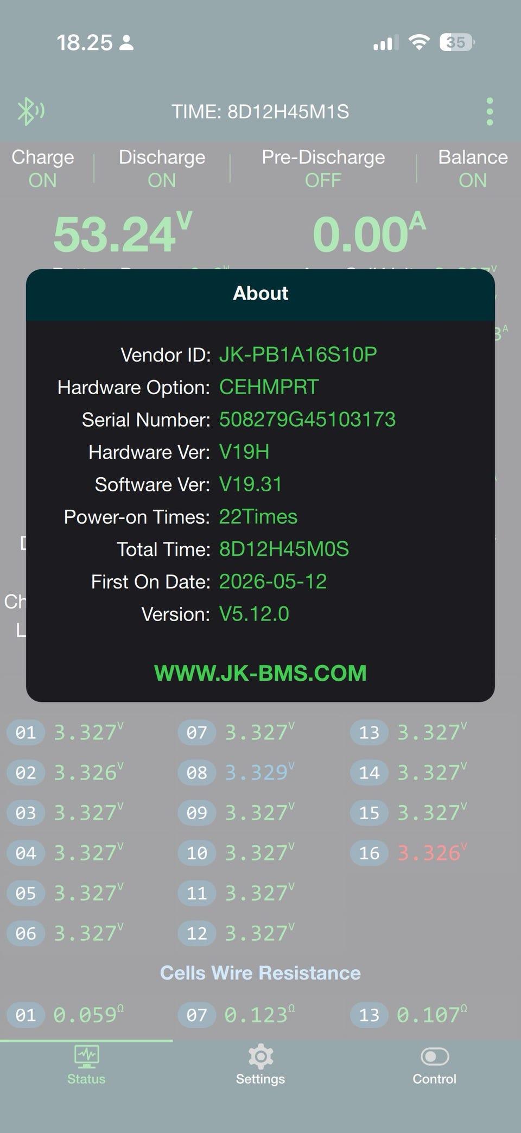The width and height of the screenshot is (521, 1133).
Task: Tap cell 16 voltage in red
Action: (x=431, y=853)
